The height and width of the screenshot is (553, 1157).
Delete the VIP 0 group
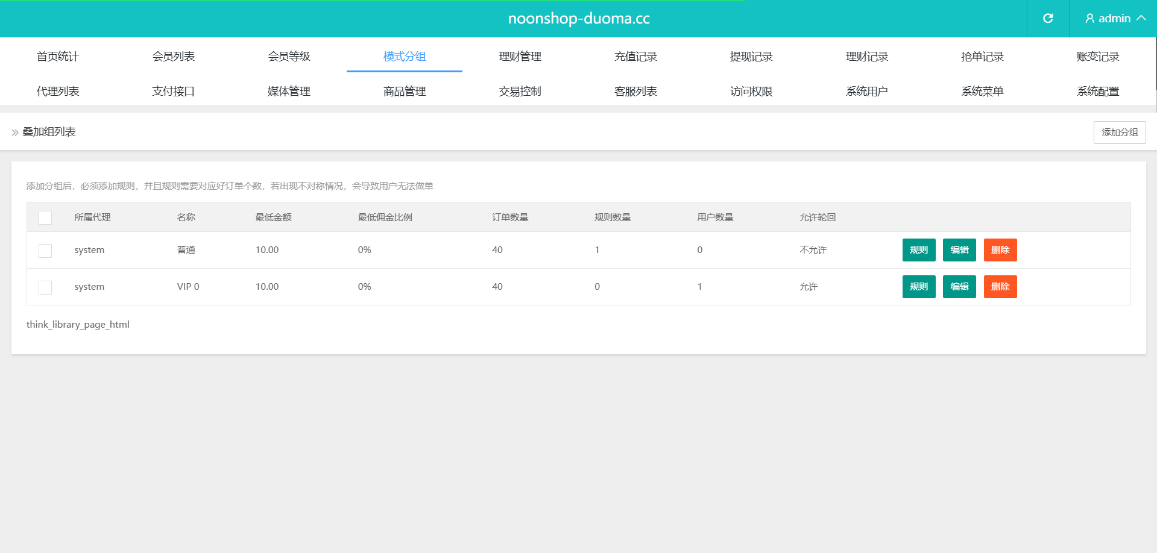(x=1000, y=287)
